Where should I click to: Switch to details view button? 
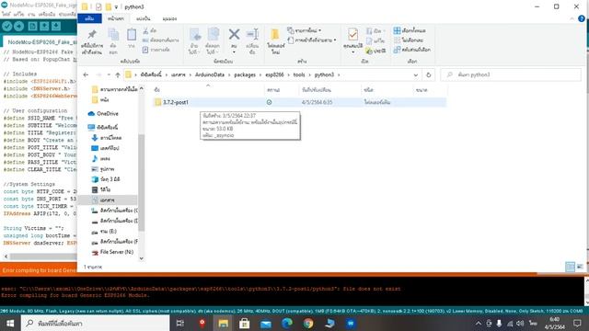tap(571, 267)
